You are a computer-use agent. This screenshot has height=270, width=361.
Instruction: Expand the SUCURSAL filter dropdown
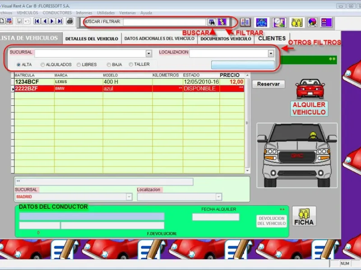tap(148, 54)
